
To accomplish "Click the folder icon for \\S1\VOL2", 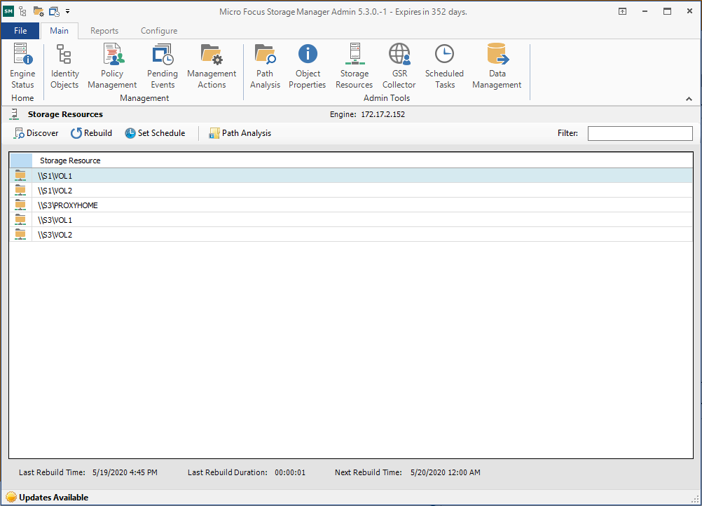I will point(20,191).
